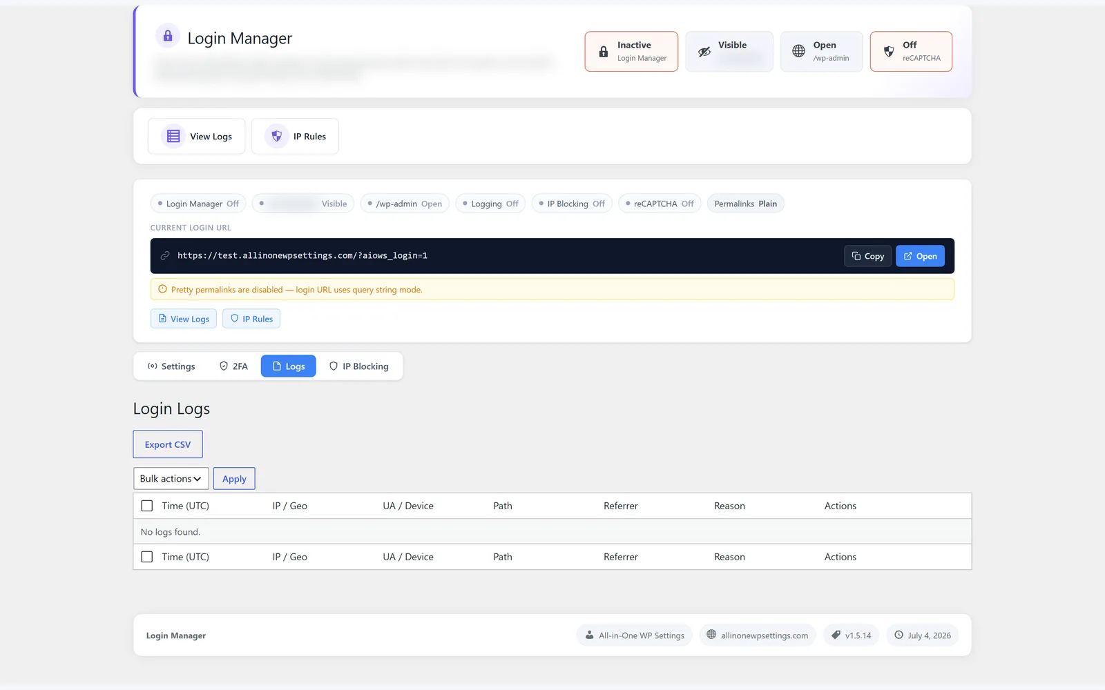Click the Time (UTC) header column
1105x690 pixels.
click(186, 506)
